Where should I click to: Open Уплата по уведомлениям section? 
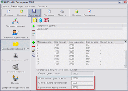click(15, 88)
